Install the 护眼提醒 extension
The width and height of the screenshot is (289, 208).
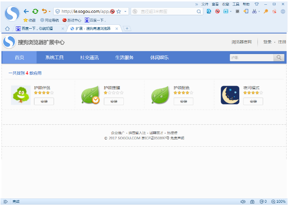point(114,101)
